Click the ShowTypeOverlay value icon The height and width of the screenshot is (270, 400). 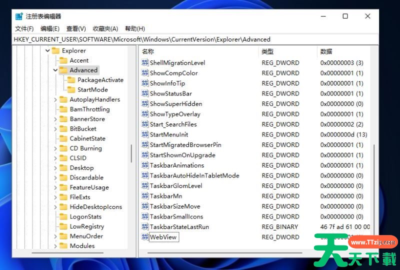point(145,114)
